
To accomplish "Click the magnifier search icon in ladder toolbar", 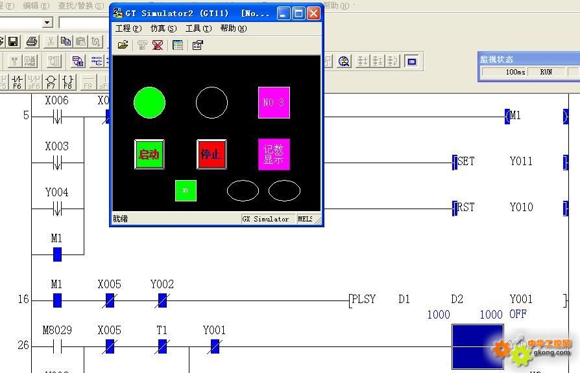I will pos(344,62).
